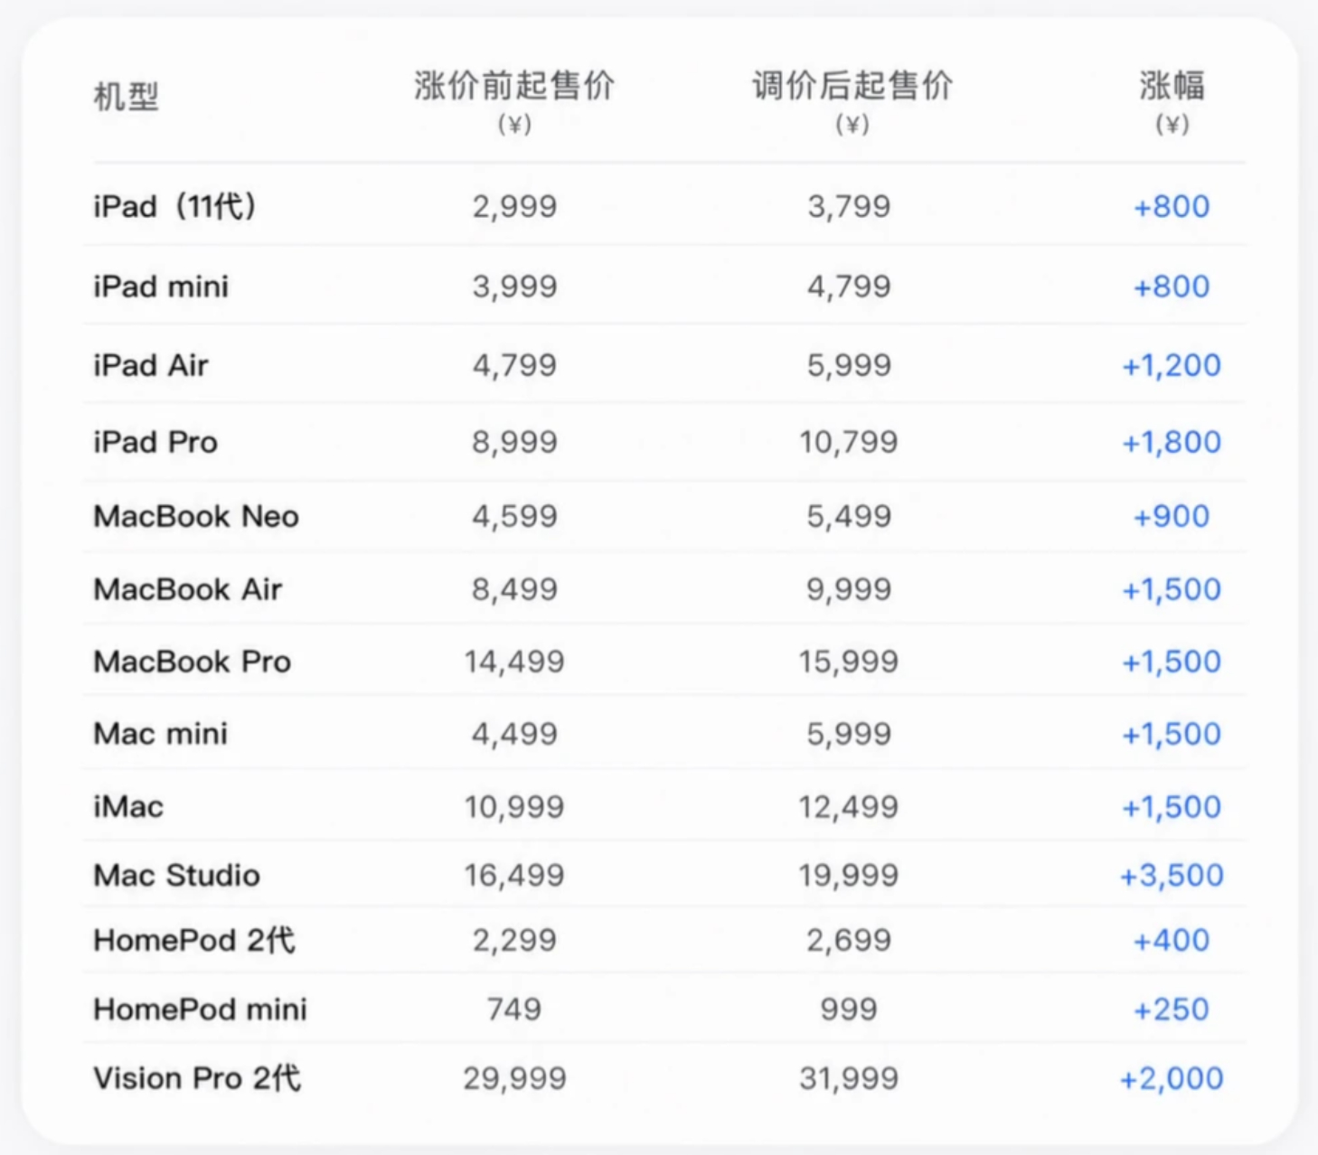
Task: Click the +2,000 increase value
Action: 1172,1078
